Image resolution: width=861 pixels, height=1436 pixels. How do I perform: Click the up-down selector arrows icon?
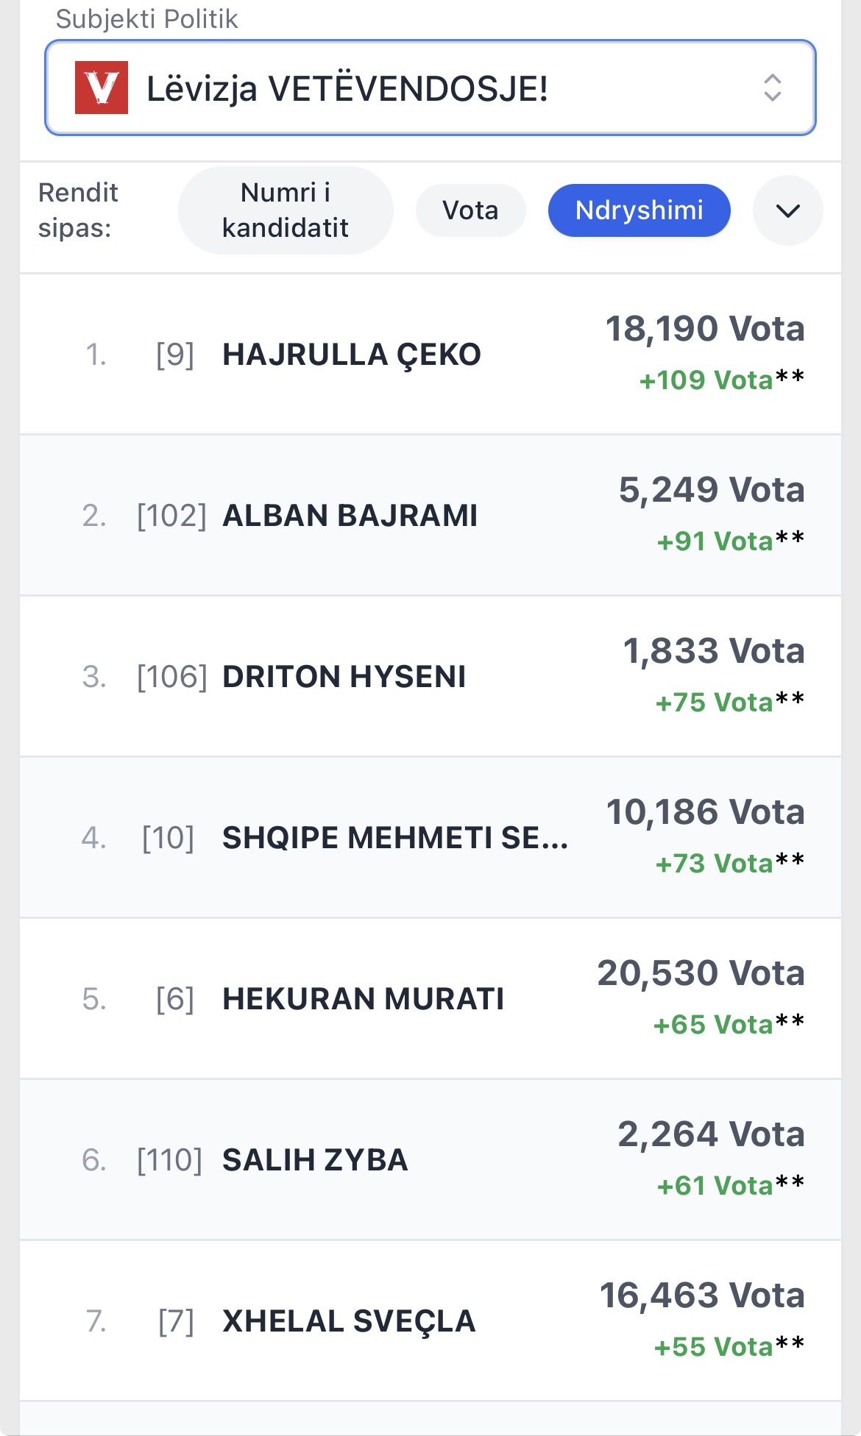coord(772,88)
